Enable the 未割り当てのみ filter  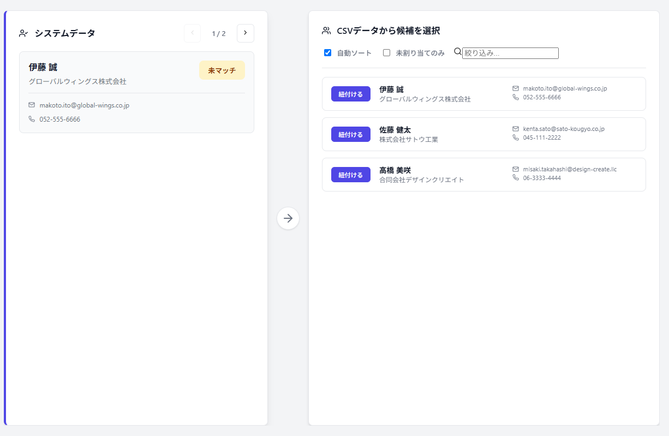pyautogui.click(x=386, y=52)
